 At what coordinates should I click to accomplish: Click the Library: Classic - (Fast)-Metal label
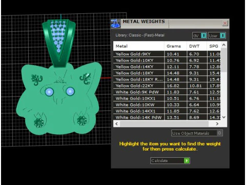pyautogui.click(x=140, y=35)
